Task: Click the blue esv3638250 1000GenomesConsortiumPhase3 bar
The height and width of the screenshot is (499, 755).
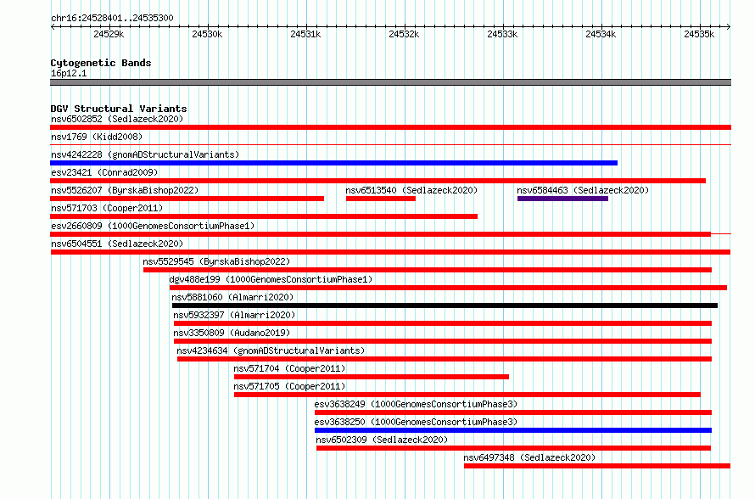Action: coord(513,430)
